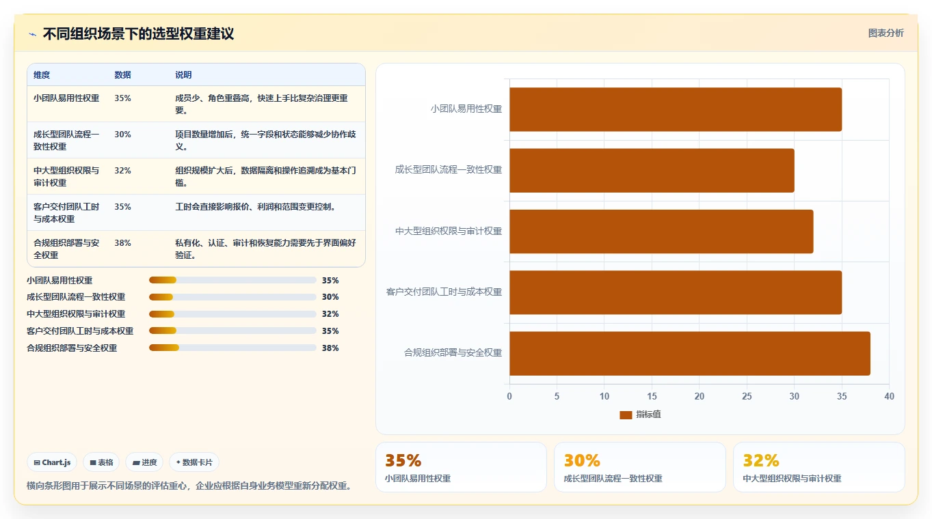Click the 成长型团队流程一致性权重 bar in chart
The width and height of the screenshot is (932, 519).
tap(652, 170)
